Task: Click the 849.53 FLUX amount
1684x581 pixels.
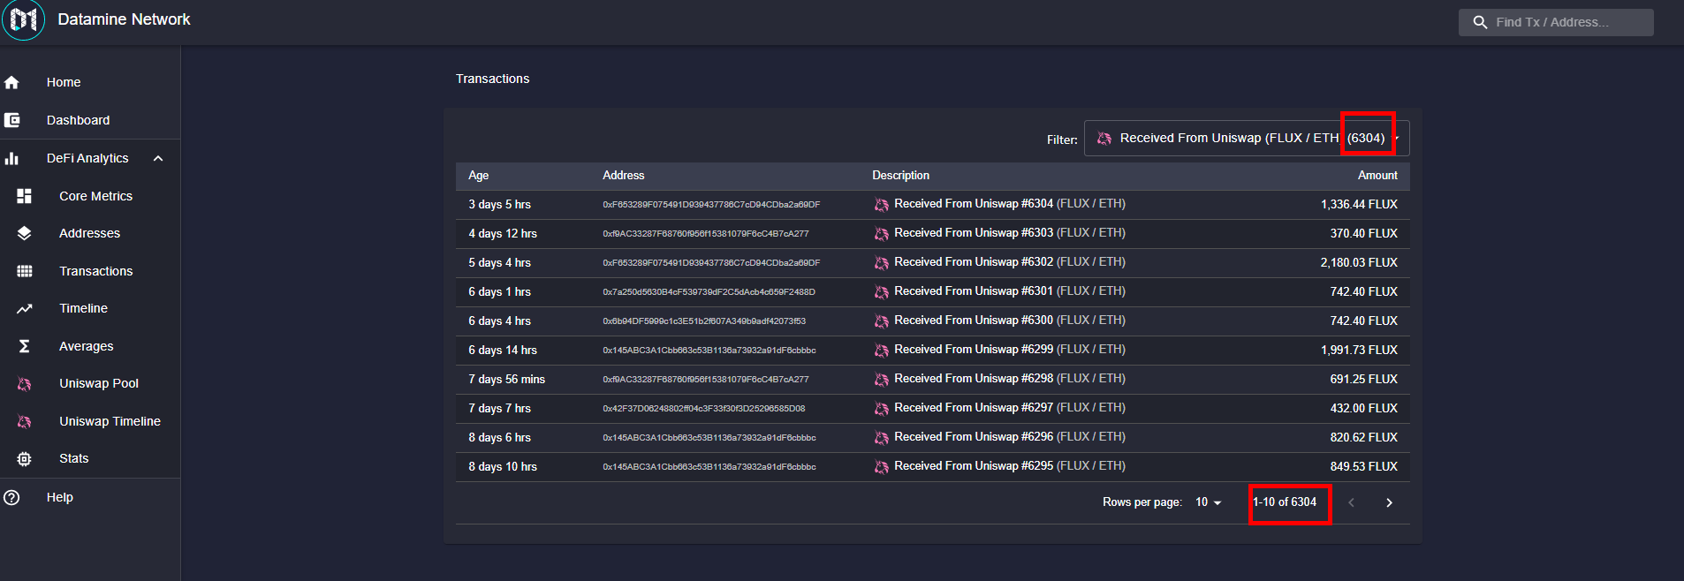Action: coord(1363,466)
